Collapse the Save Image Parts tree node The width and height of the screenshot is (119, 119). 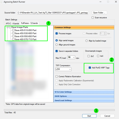click(7, 27)
